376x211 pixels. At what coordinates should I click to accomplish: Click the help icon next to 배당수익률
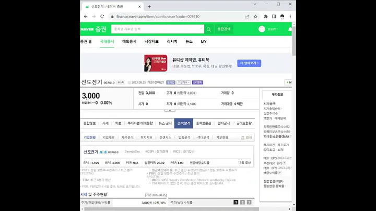click(x=280, y=173)
